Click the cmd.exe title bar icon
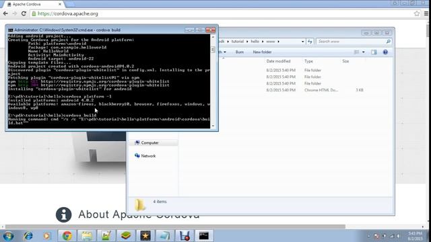The image size is (431, 242). pyautogui.click(x=11, y=30)
